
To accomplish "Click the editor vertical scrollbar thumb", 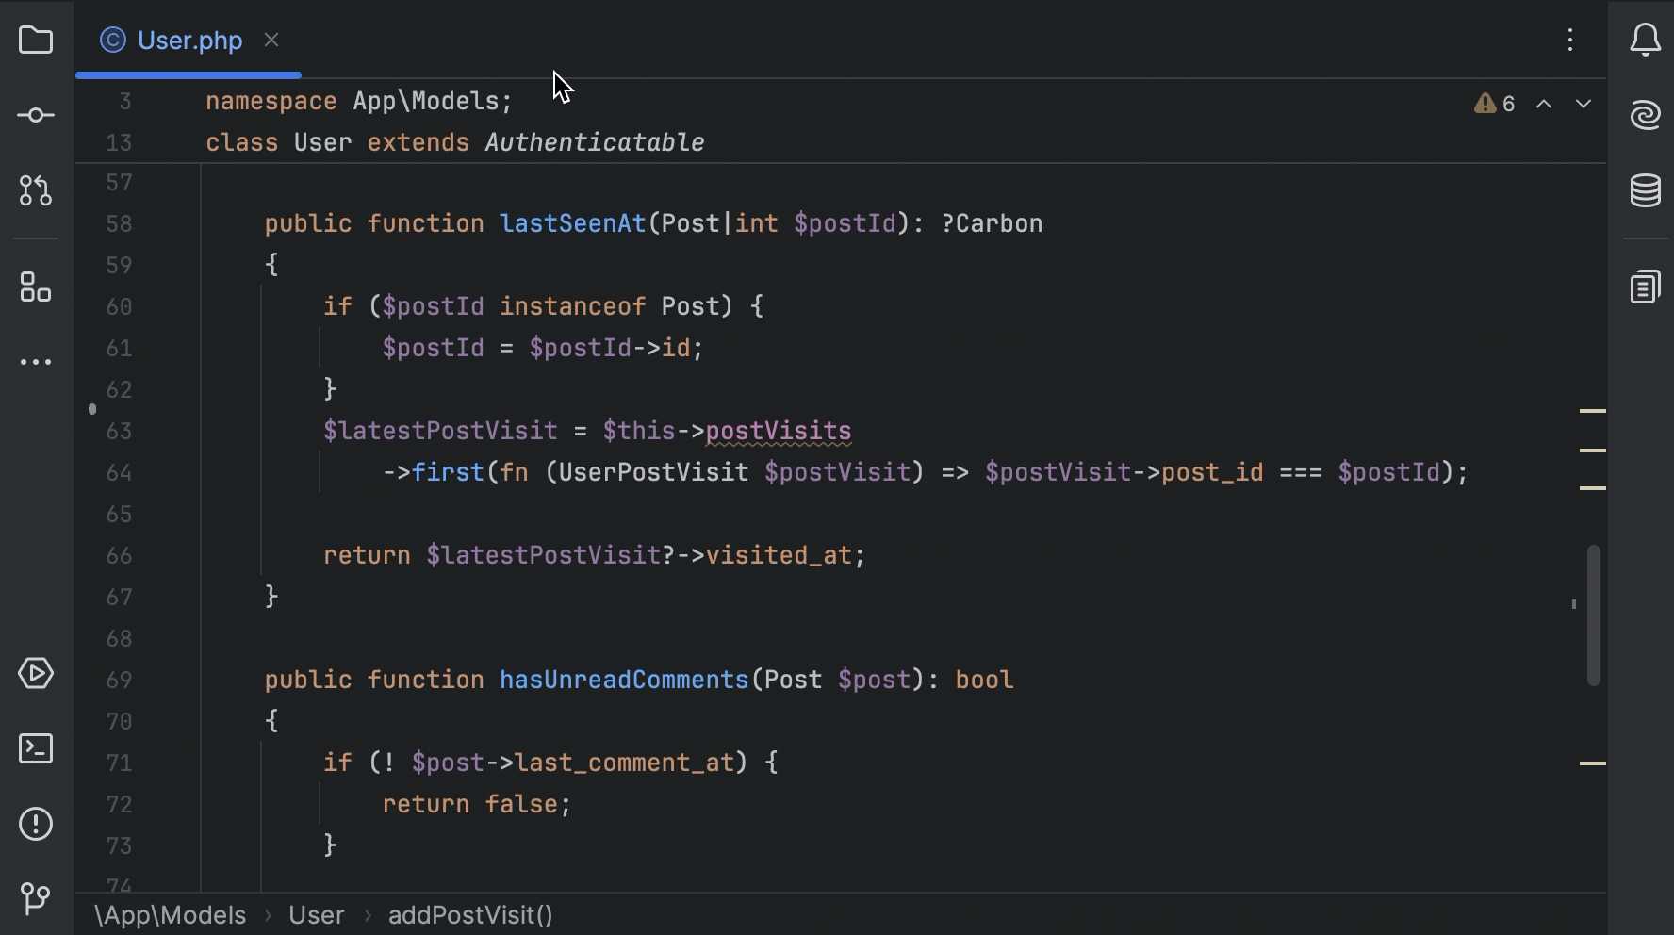I will (1594, 615).
